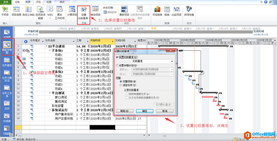Check 从子任务到所选摘要任务 checkbox
This screenshot has width=277, height=141.
pyautogui.click(x=127, y=97)
